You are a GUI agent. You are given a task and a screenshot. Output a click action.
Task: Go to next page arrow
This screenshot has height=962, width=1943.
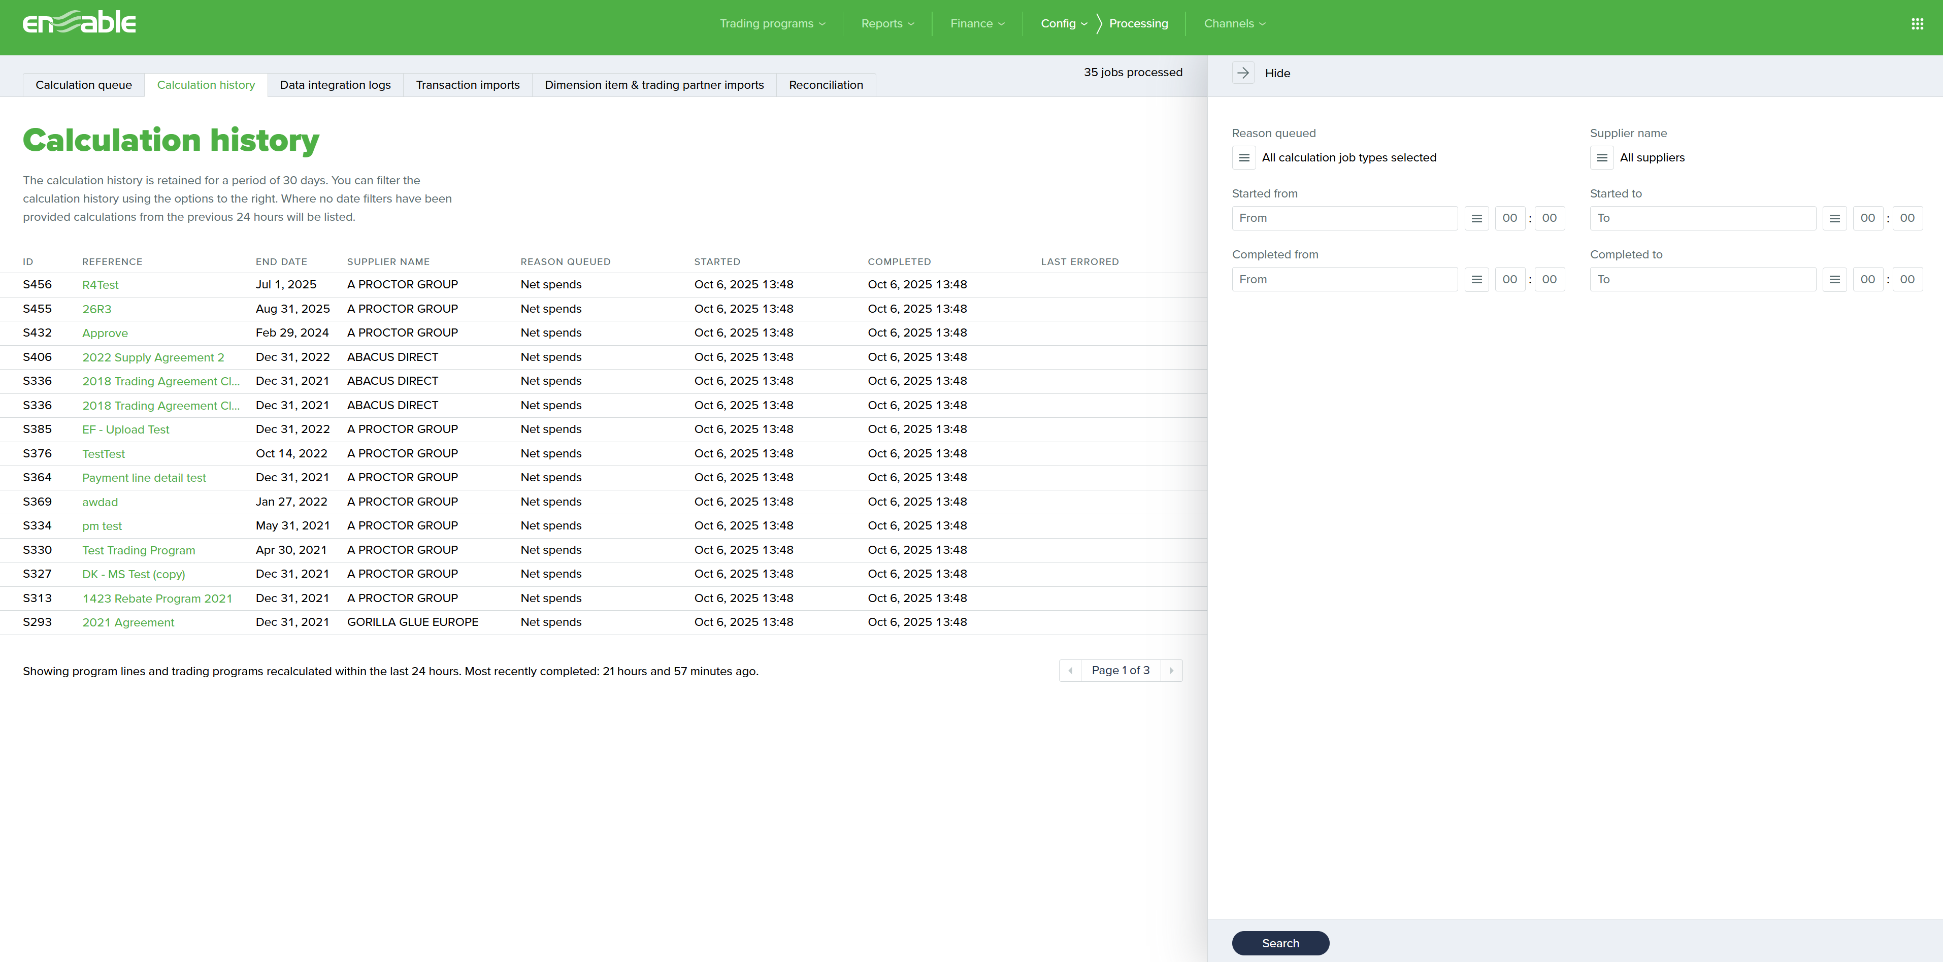coord(1171,670)
